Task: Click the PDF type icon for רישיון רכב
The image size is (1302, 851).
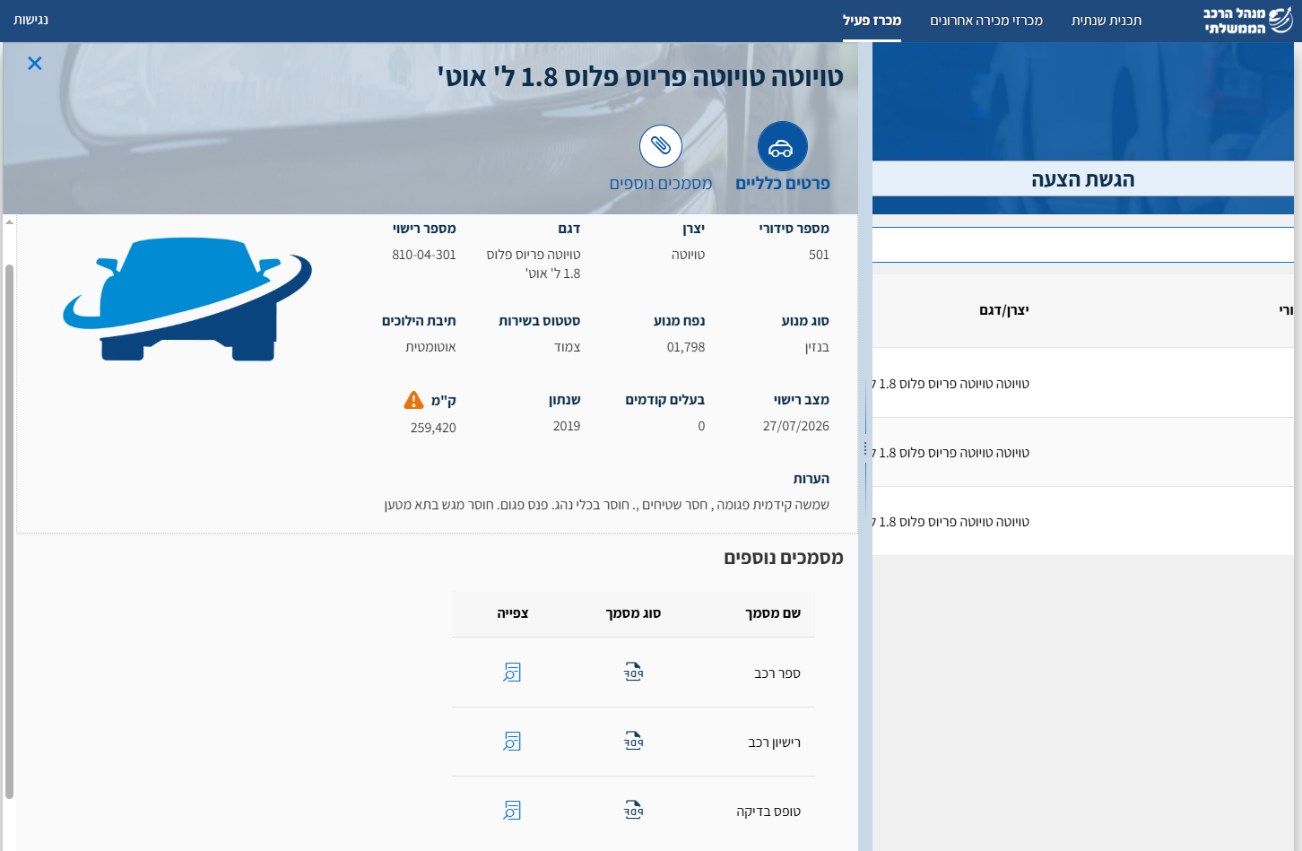Action: click(x=634, y=742)
